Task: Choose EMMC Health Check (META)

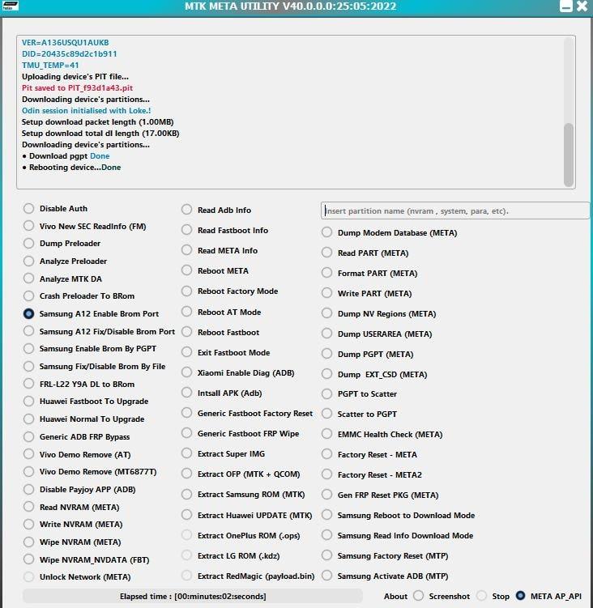Action: [326, 434]
